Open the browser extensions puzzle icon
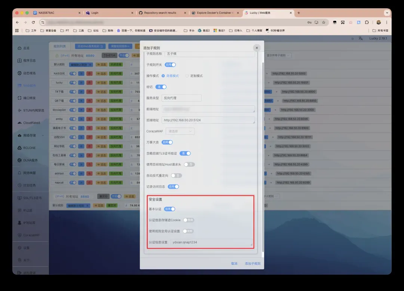404x291 pixels. (x=367, y=22)
